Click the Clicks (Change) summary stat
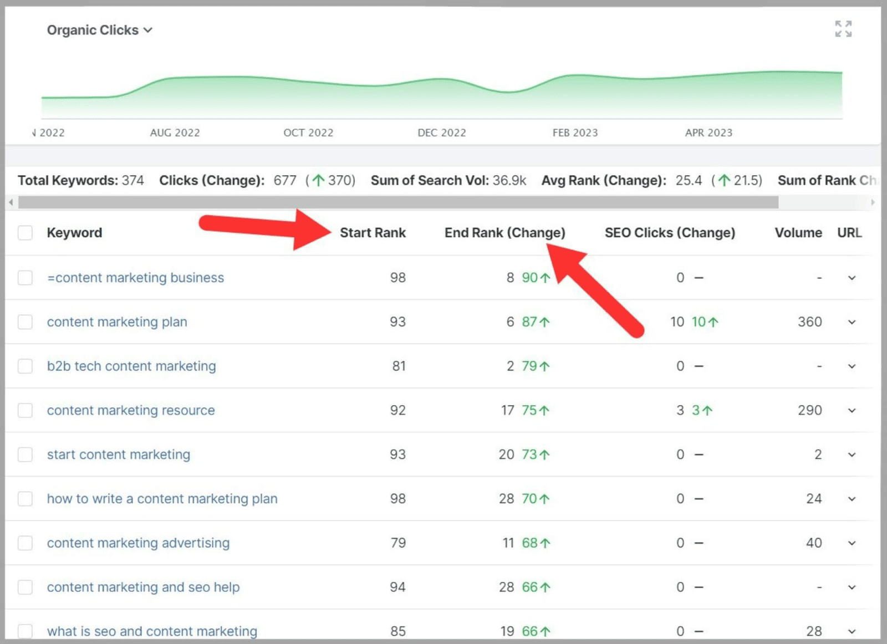The height and width of the screenshot is (644, 887). [x=211, y=180]
